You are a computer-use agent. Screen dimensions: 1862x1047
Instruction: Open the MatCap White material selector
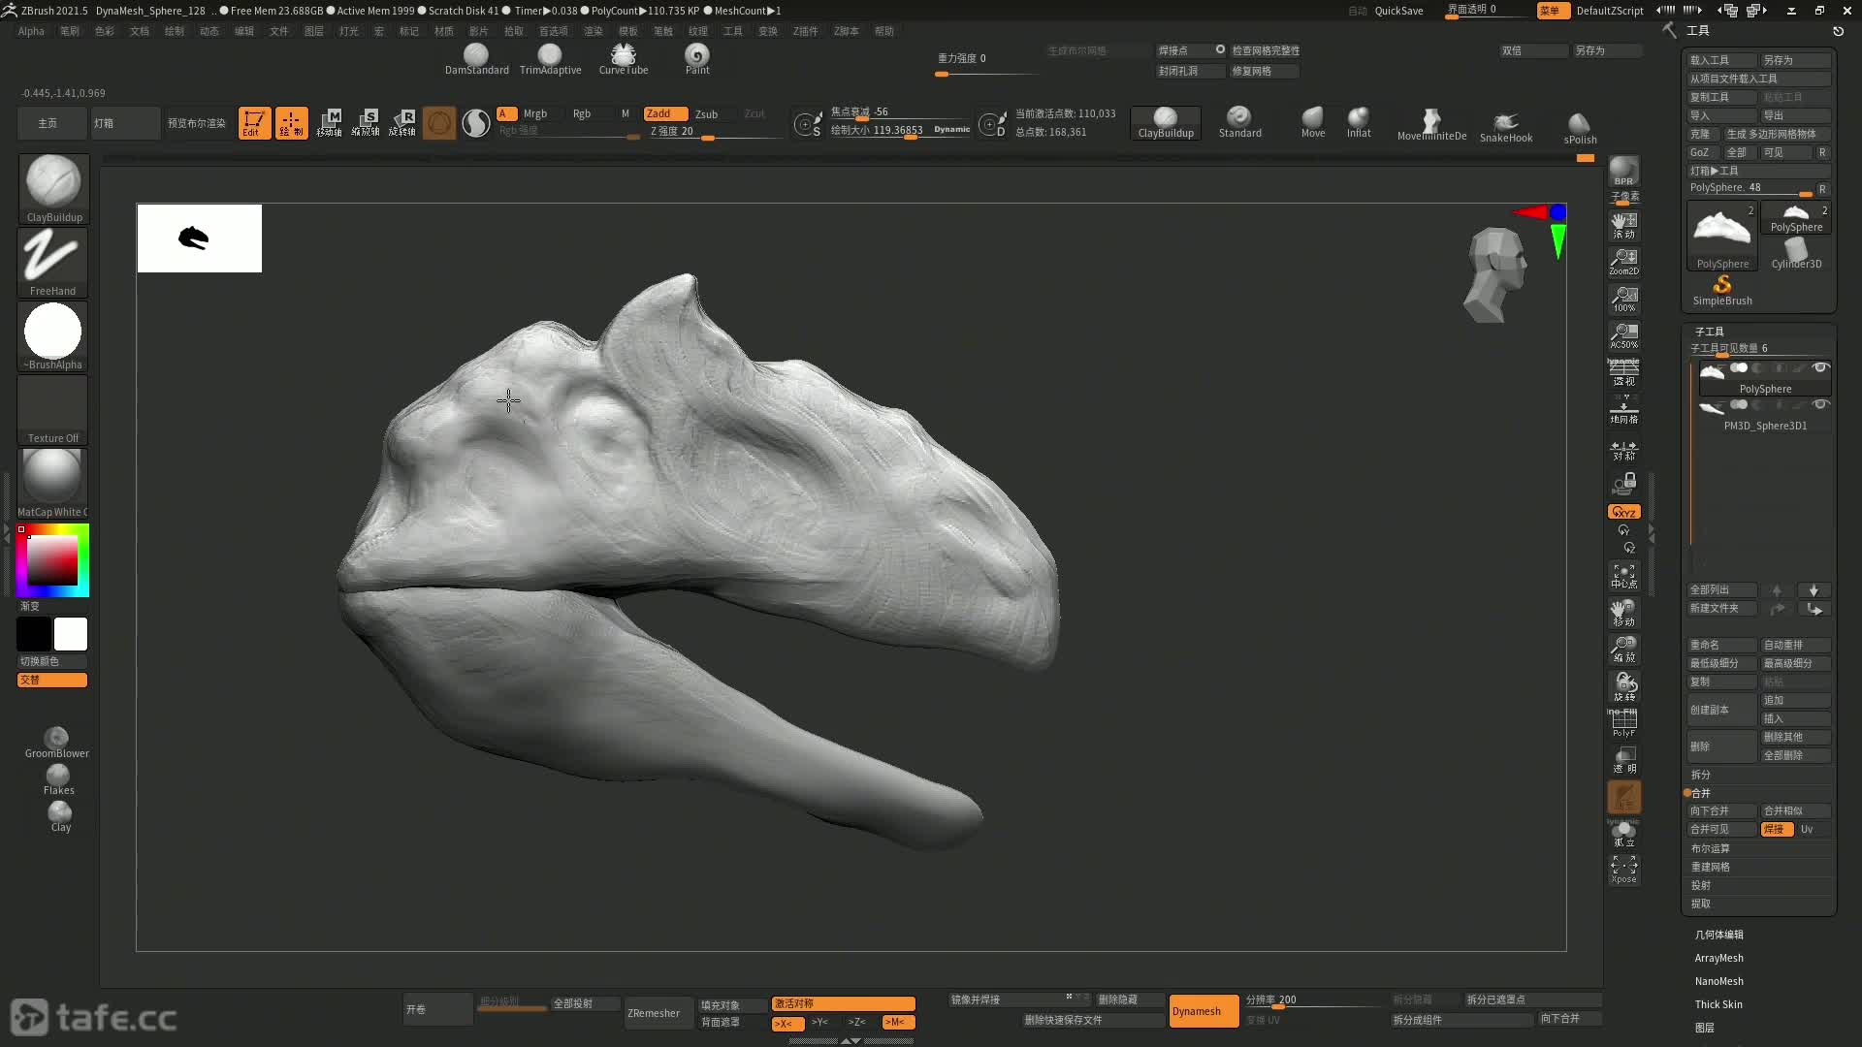click(x=52, y=484)
